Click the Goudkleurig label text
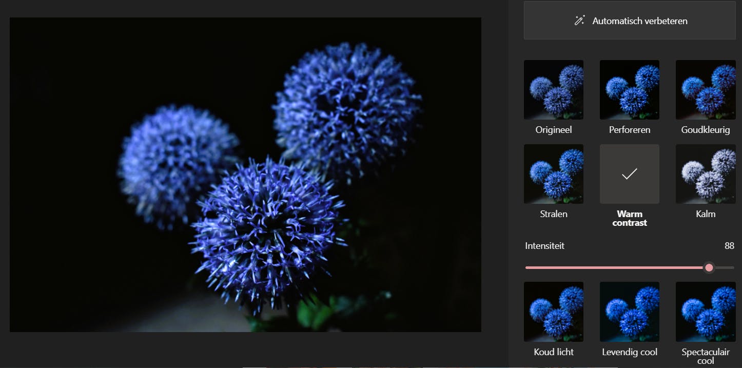The image size is (742, 368). [706, 130]
